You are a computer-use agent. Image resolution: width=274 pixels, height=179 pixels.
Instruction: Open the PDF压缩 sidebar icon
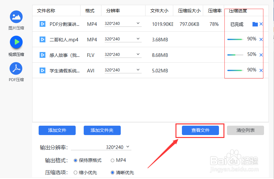(16, 68)
